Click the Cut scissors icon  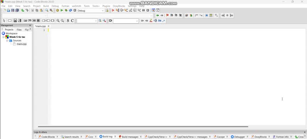tap(32, 10)
